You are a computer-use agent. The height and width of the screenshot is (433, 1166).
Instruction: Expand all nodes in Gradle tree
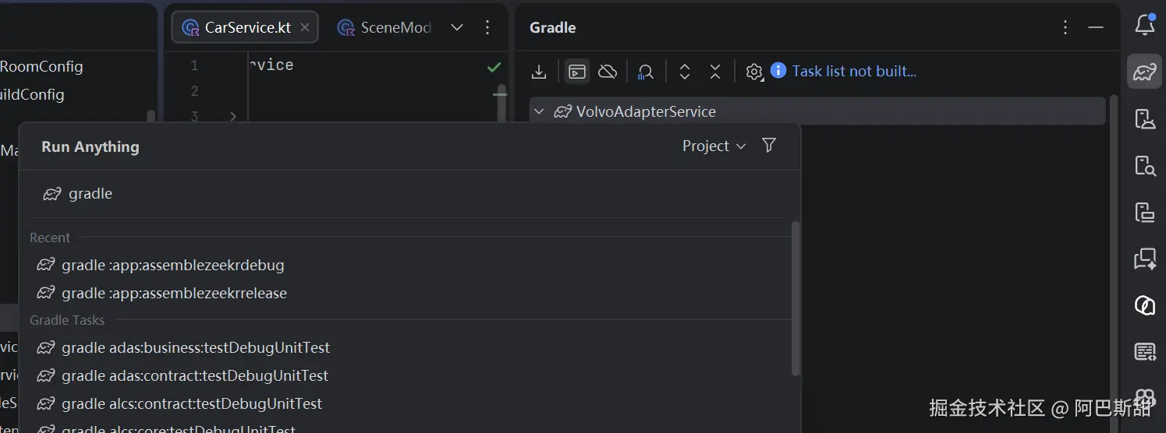(x=685, y=72)
